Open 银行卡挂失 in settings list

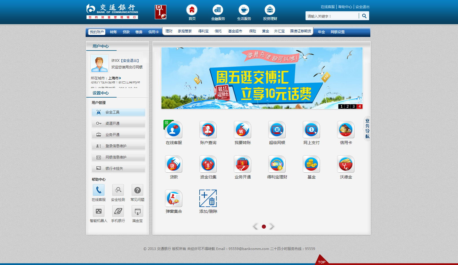[118, 169]
